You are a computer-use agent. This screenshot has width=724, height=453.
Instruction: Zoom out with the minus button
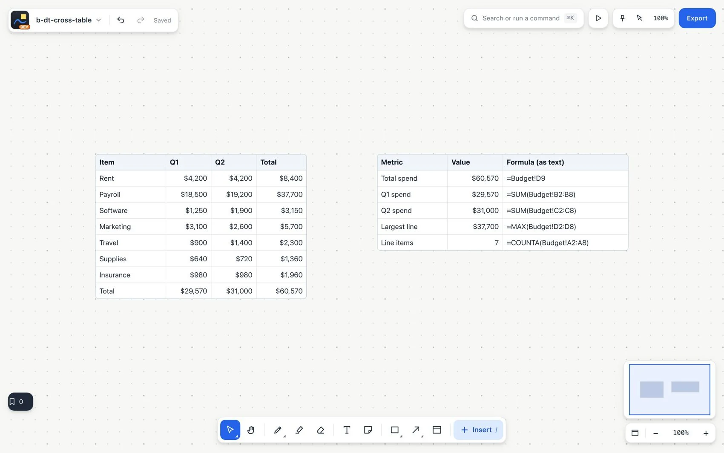656,433
